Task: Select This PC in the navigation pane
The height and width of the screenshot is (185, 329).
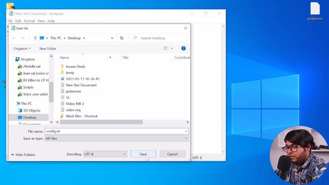Action: [x=26, y=103]
